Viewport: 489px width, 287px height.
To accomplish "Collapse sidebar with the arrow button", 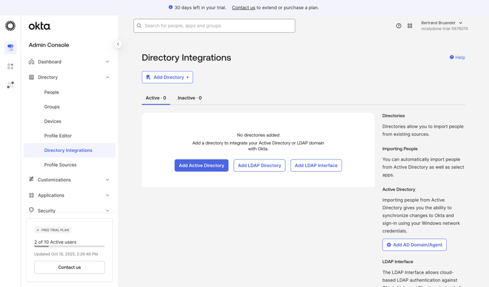I will 118,44.
